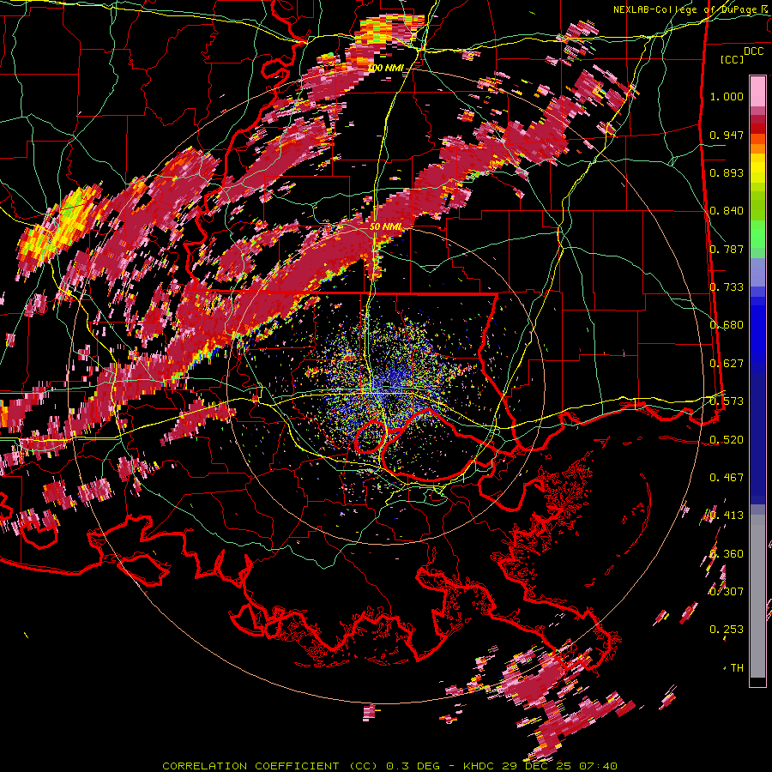Click the 1.000 legend value
This screenshot has width=772, height=772.
coord(727,96)
